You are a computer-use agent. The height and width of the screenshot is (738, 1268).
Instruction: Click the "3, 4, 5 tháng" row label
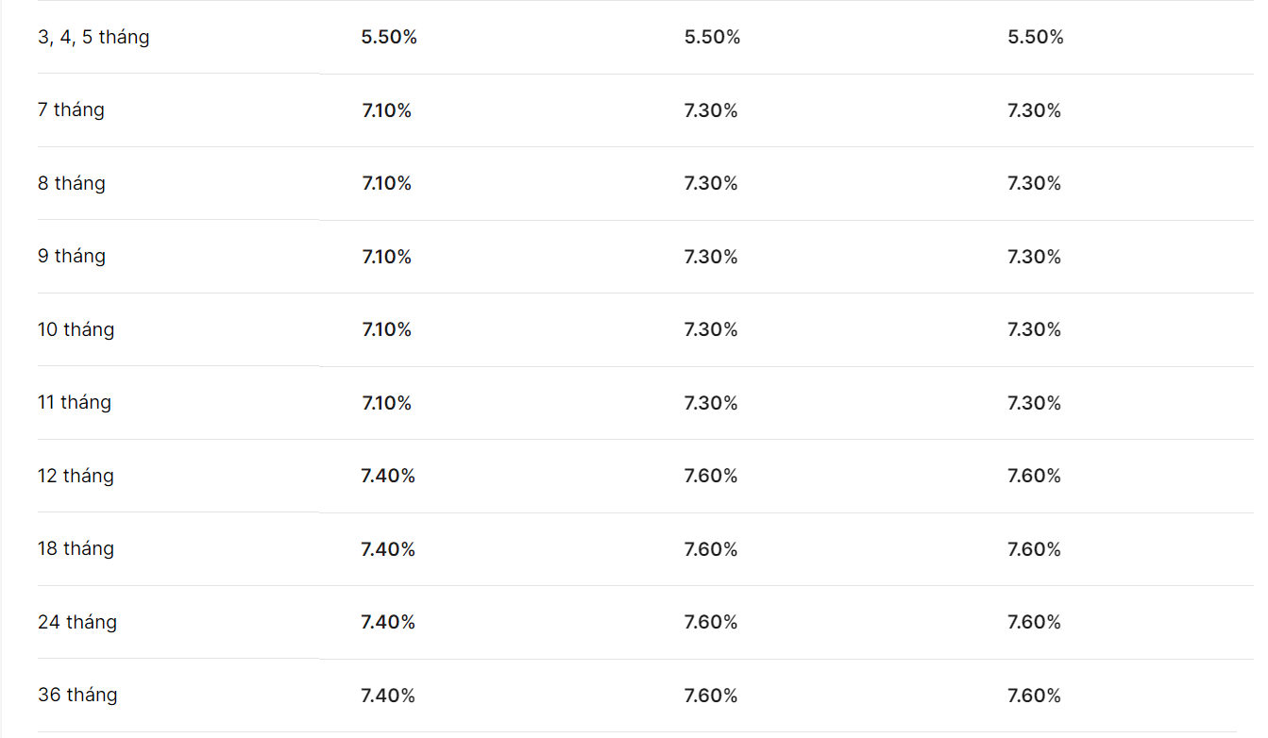click(93, 38)
